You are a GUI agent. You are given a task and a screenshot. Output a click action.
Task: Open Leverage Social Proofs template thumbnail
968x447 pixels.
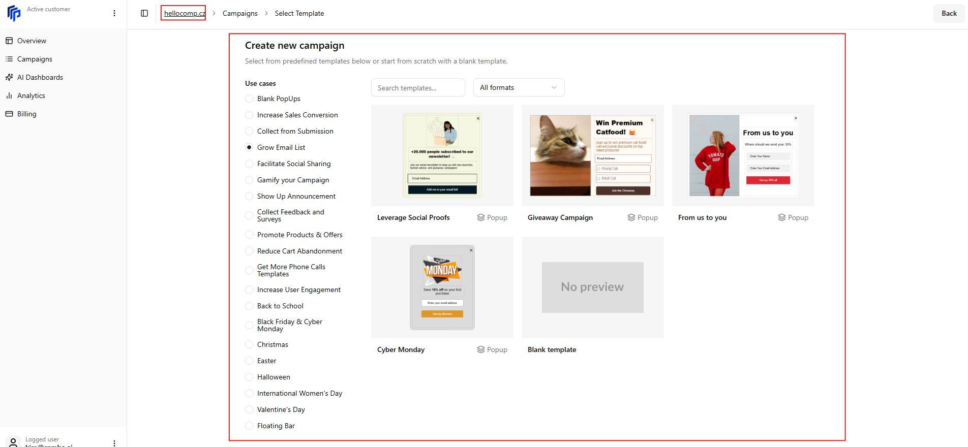click(x=442, y=155)
